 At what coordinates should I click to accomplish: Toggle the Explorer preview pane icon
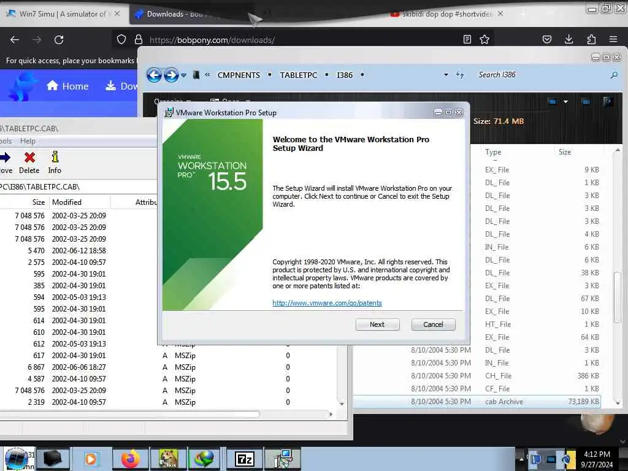(586, 102)
